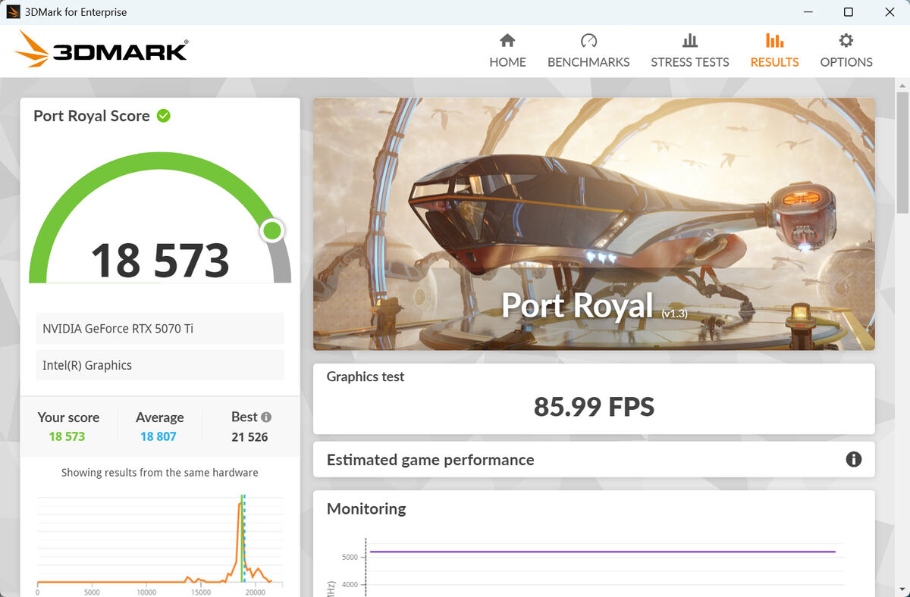
Task: Close the 3DMark for Enterprise window
Action: click(890, 12)
